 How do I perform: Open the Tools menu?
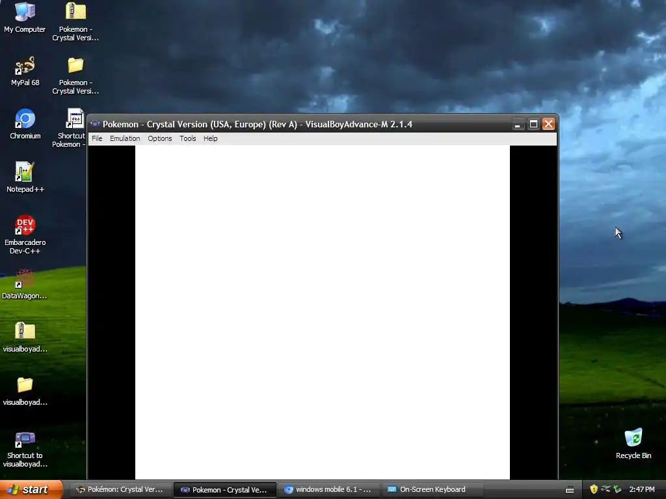point(188,138)
